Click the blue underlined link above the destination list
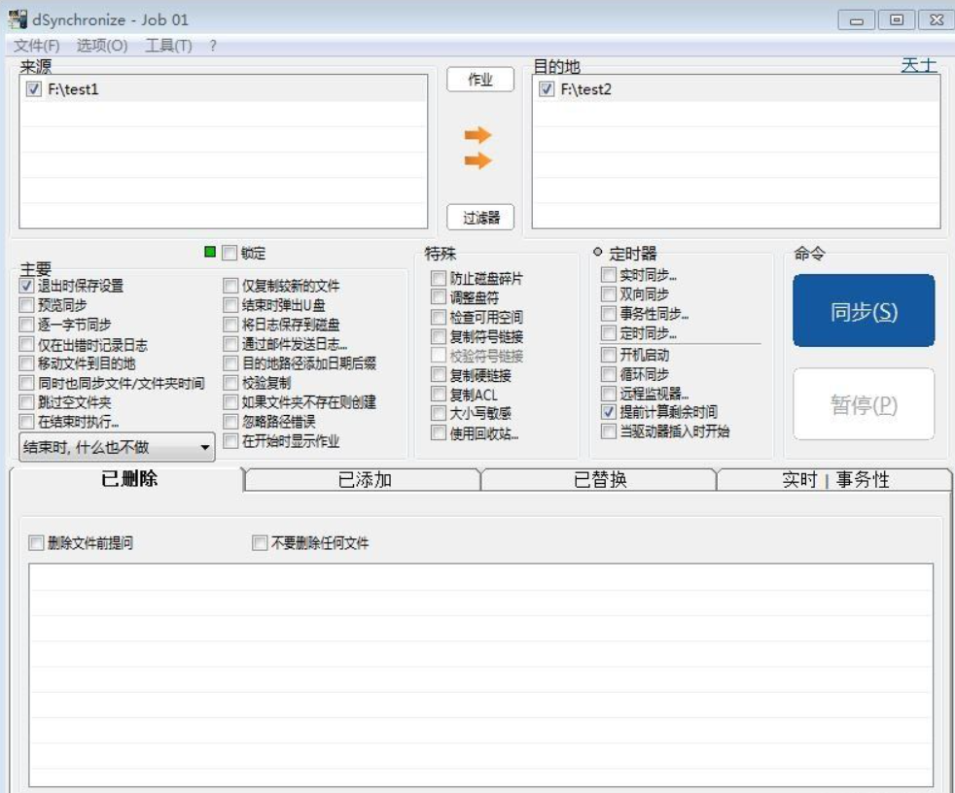955x793 pixels. click(x=918, y=65)
